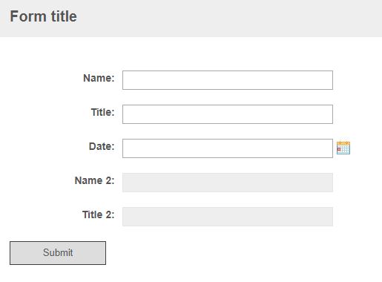The height and width of the screenshot is (282, 382).
Task: Open the calendar date picker icon
Action: pos(343,148)
